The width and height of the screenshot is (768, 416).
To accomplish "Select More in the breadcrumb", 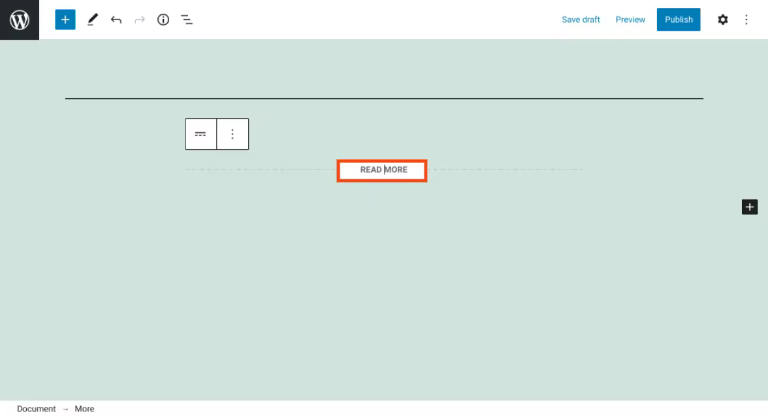I will [84, 409].
